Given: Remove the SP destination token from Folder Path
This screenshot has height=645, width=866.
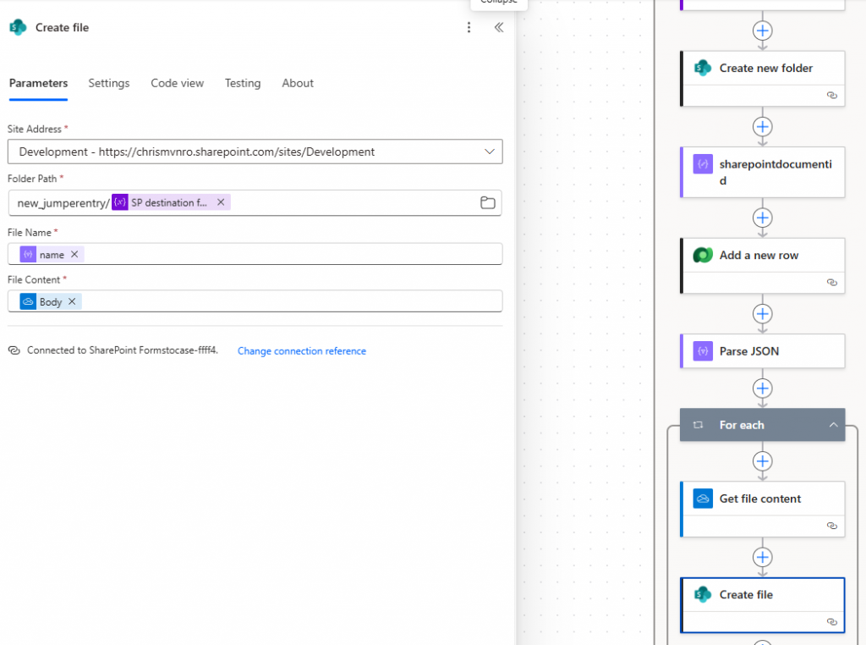Looking at the screenshot, I should [221, 202].
